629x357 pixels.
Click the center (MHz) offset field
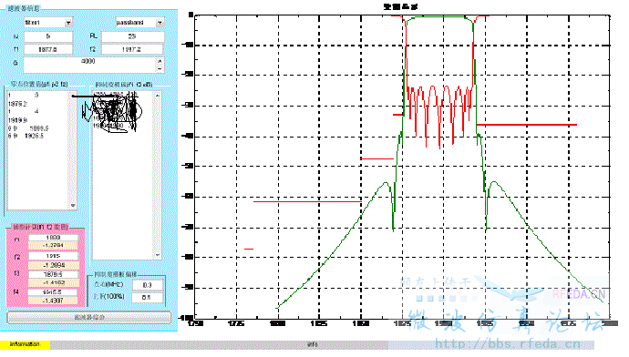click(x=147, y=285)
